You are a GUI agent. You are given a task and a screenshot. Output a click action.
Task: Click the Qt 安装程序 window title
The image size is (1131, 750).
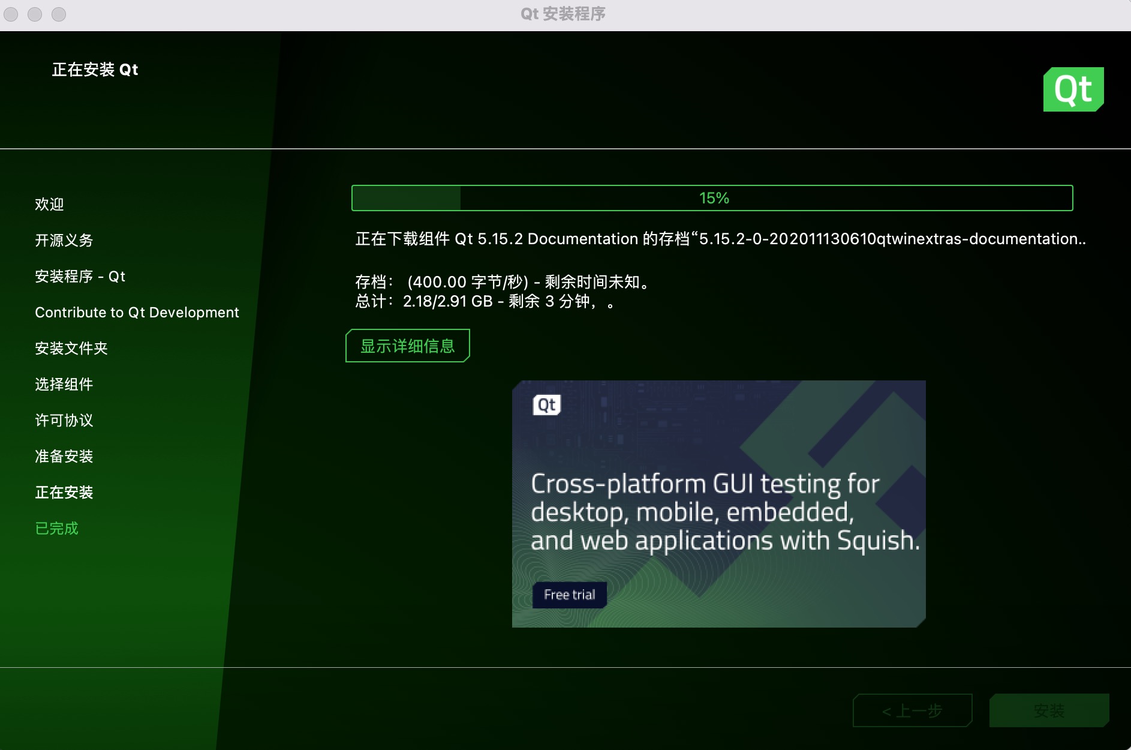point(563,14)
